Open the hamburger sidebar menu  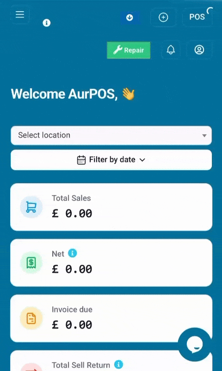(x=20, y=15)
